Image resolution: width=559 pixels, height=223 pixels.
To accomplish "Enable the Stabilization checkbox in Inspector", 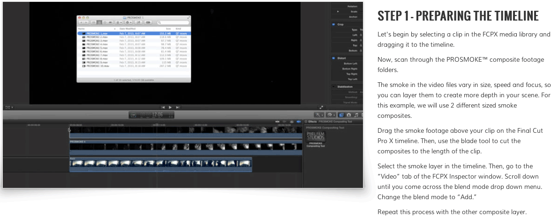I will coord(333,86).
